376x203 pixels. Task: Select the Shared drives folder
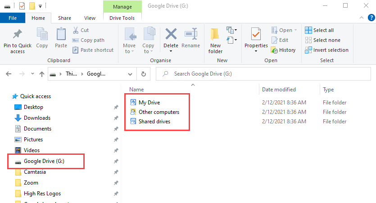[x=150, y=122]
